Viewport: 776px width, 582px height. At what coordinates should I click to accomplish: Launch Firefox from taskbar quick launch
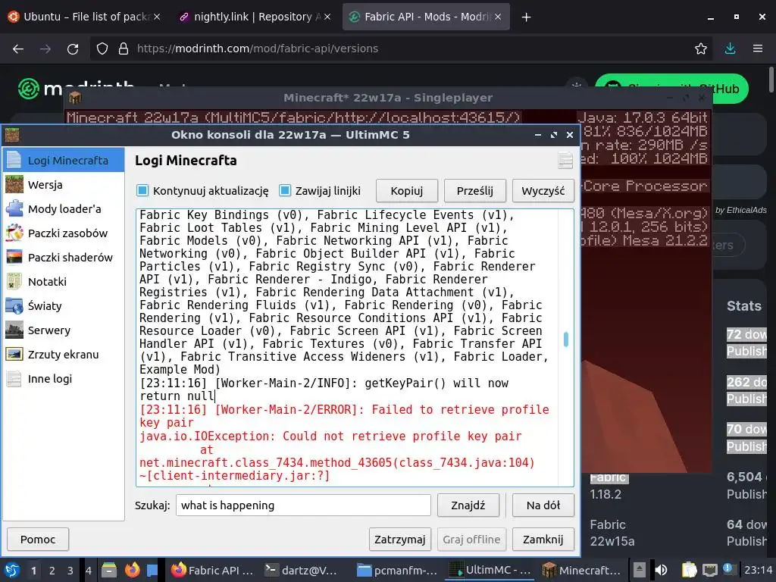[132, 570]
